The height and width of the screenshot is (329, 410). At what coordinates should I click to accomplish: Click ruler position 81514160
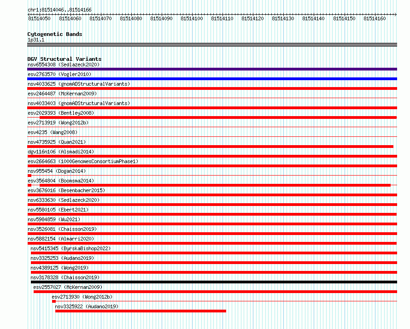click(375, 18)
